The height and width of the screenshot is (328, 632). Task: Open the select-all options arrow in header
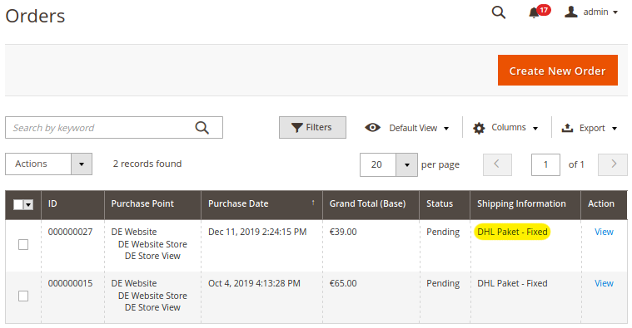click(28, 204)
